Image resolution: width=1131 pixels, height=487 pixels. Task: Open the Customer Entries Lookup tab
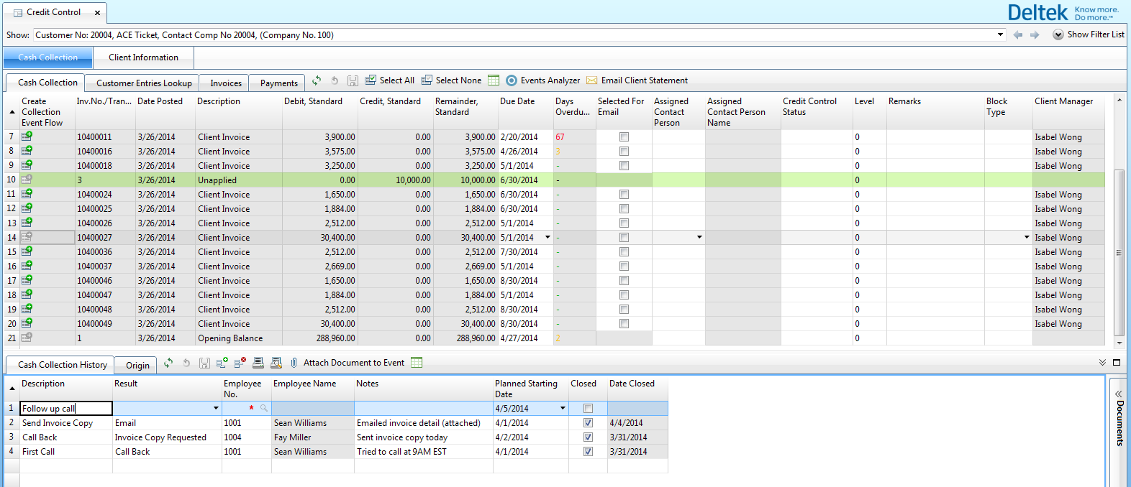(x=144, y=83)
